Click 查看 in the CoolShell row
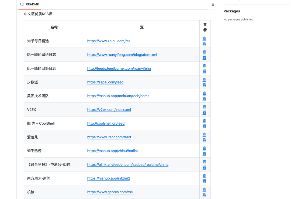The height and width of the screenshot is (199, 291). click(x=204, y=123)
